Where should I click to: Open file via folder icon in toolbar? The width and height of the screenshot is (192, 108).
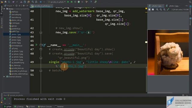click(2, 2)
